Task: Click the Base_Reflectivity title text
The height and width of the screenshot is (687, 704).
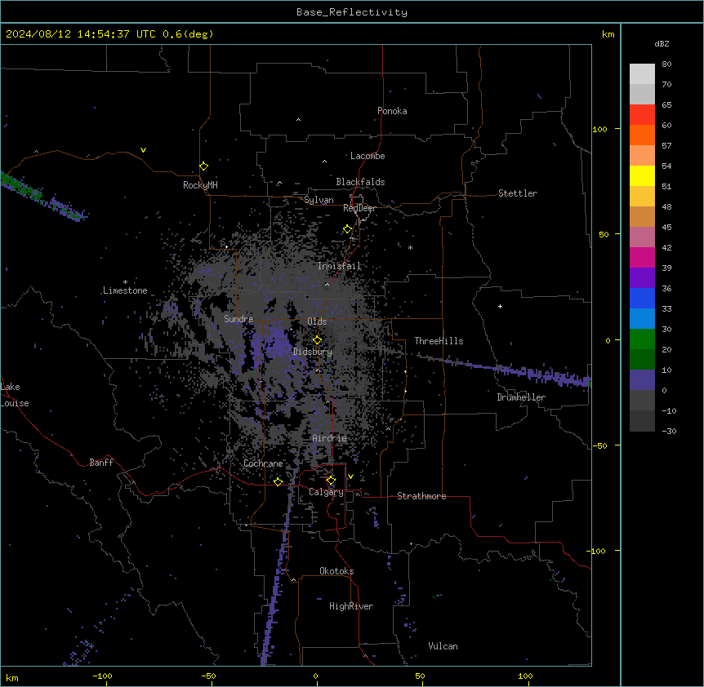Action: pyautogui.click(x=352, y=12)
